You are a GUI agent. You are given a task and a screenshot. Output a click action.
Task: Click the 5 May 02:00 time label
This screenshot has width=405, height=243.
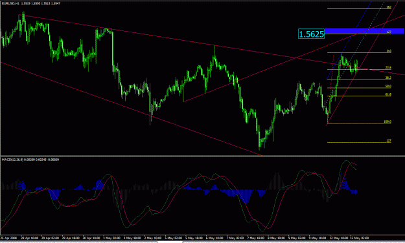click(173, 238)
